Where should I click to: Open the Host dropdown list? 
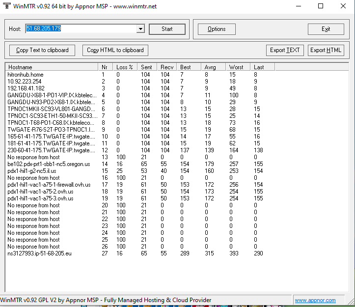140,29
